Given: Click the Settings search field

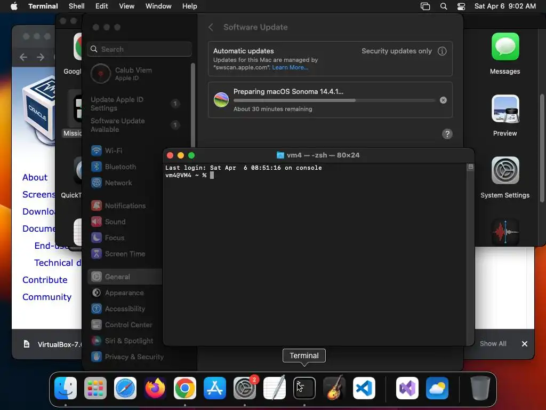Looking at the screenshot, I should 139,49.
